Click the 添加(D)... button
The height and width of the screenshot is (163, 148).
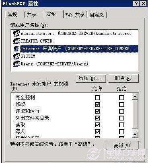coord(91,78)
